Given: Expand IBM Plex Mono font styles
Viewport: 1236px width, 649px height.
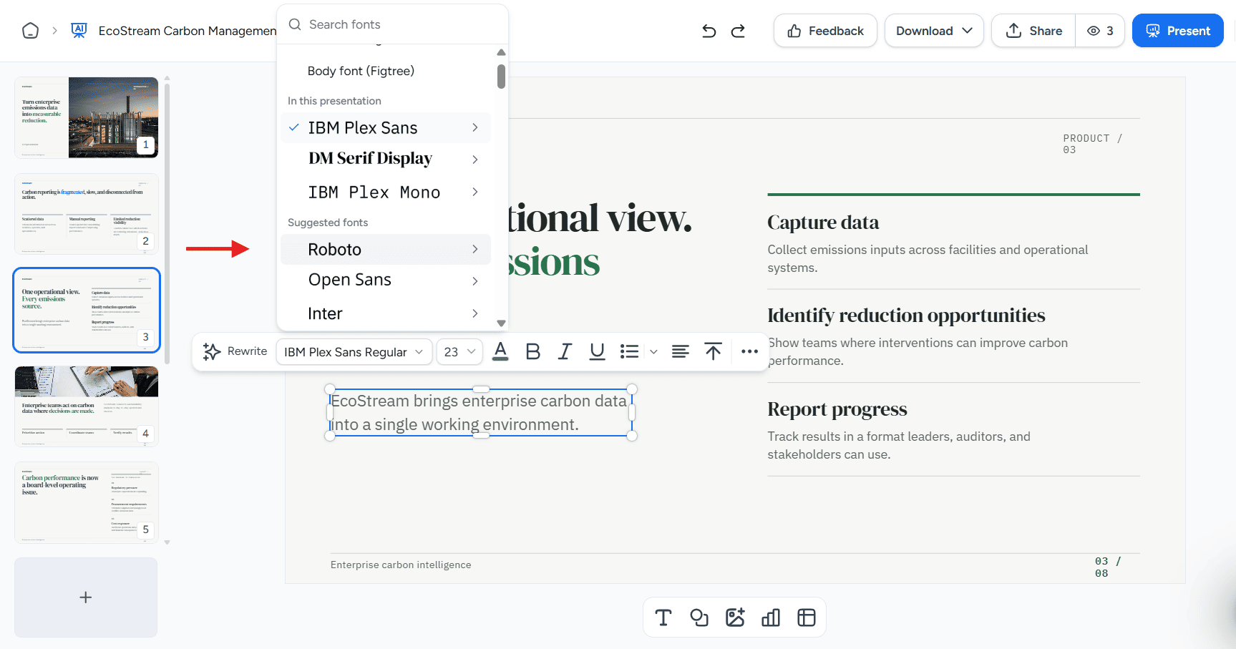Looking at the screenshot, I should click(475, 192).
